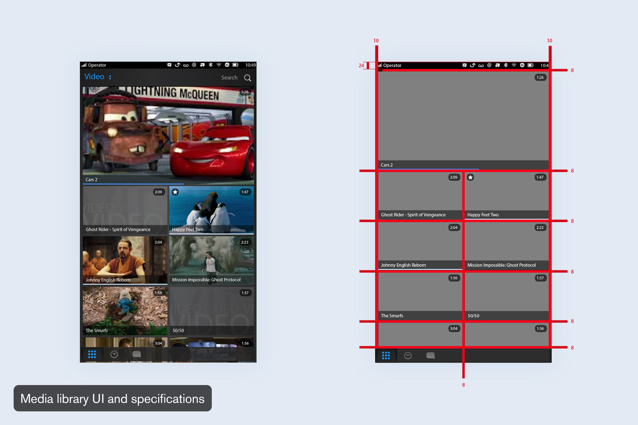Tap the message notification icon in left phone status bar
The height and width of the screenshot is (425, 638).
[169, 65]
